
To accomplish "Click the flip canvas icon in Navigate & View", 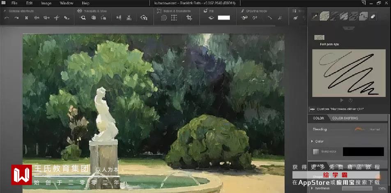I will [119, 18].
